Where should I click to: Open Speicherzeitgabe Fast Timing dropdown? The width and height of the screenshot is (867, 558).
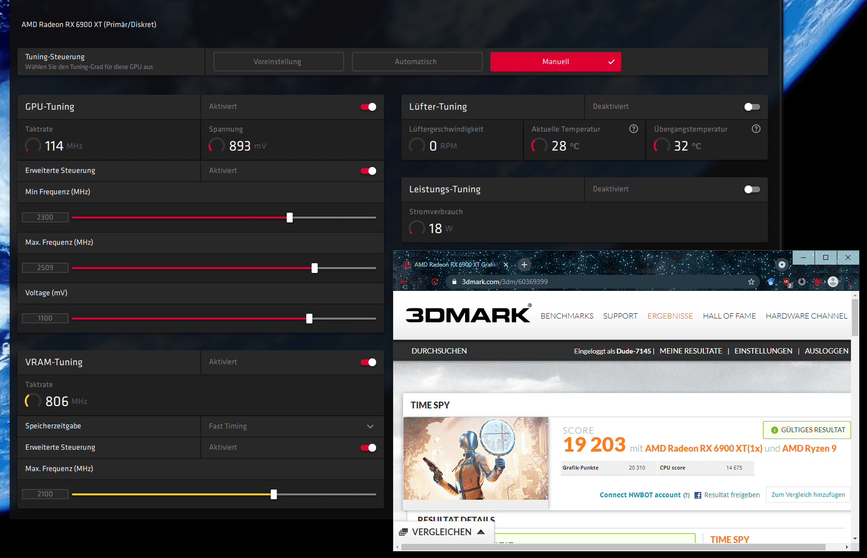[x=292, y=426]
